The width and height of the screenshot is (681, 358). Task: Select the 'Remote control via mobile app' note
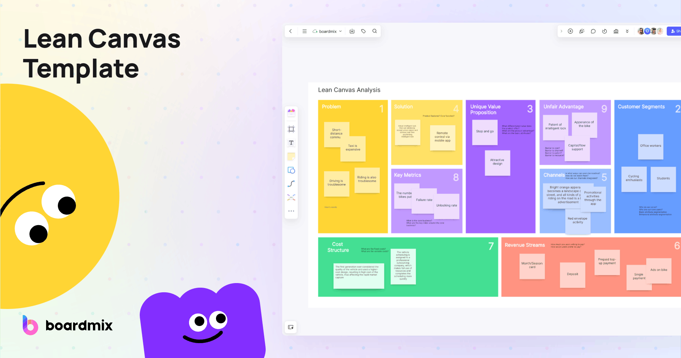click(443, 138)
